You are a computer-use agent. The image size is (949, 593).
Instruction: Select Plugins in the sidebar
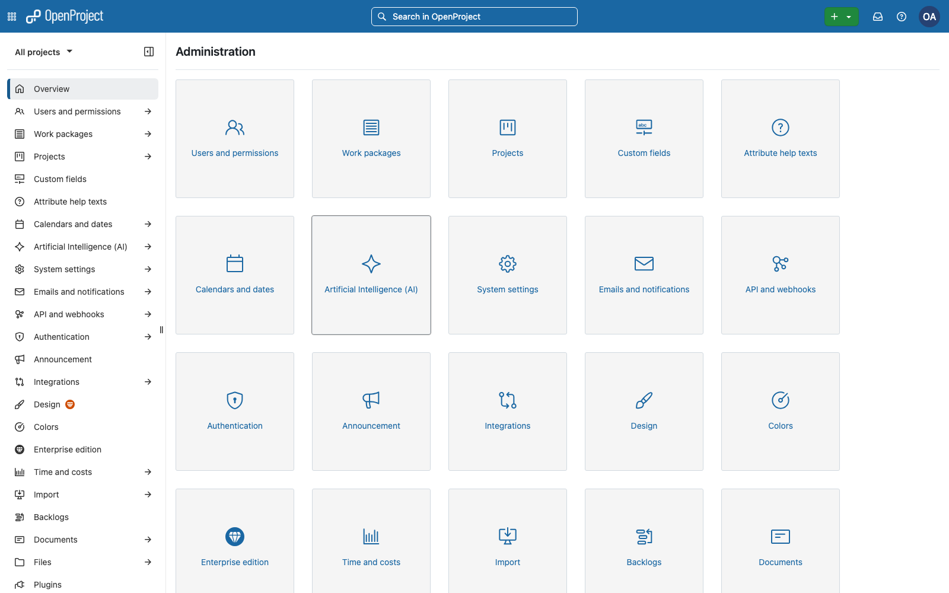click(83, 585)
